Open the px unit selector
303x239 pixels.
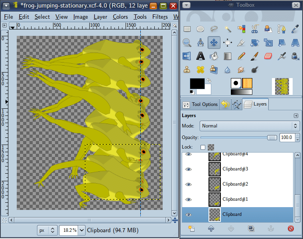coord(47,230)
